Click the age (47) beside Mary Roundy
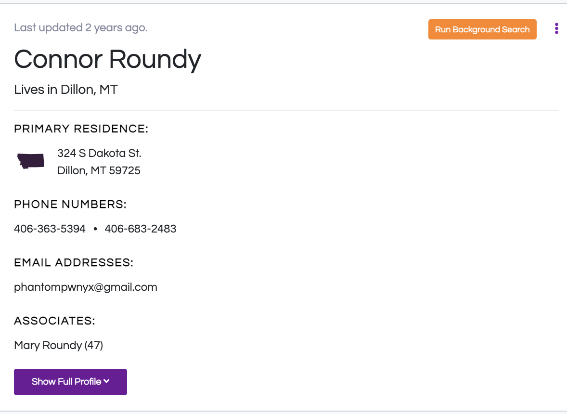The image size is (567, 414). (x=94, y=345)
